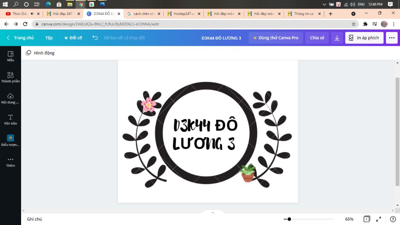Viewport: 400px width, 225px height.
Task: Switch to the Hoidap247.com tab
Action: point(184,14)
